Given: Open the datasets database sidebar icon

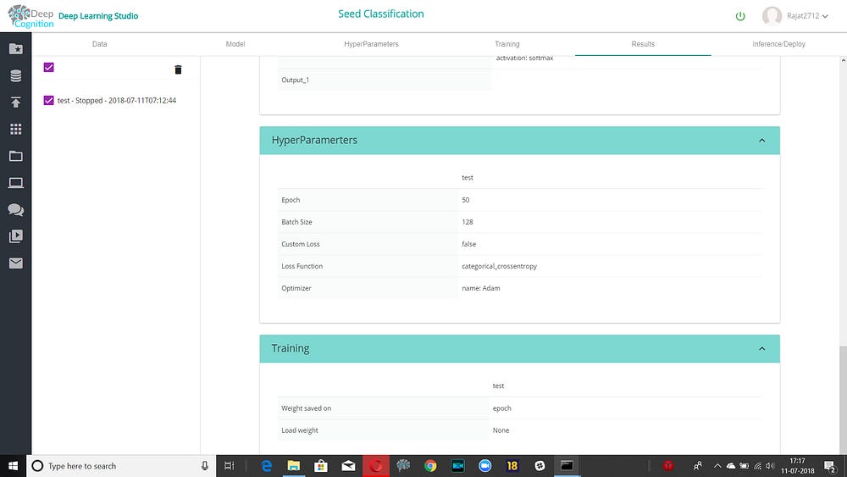Looking at the screenshot, I should 15,75.
